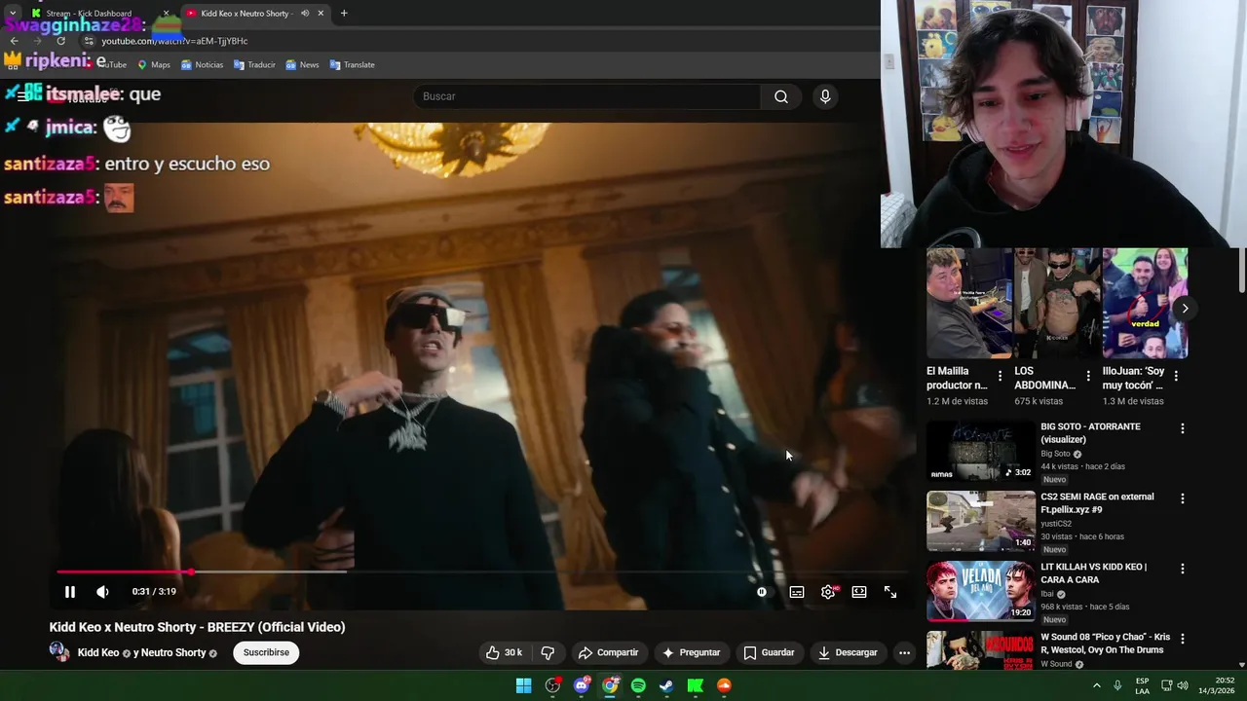Open options for LIT KILLAH VS KIDD KEO
1247x701 pixels.
pyautogui.click(x=1183, y=569)
